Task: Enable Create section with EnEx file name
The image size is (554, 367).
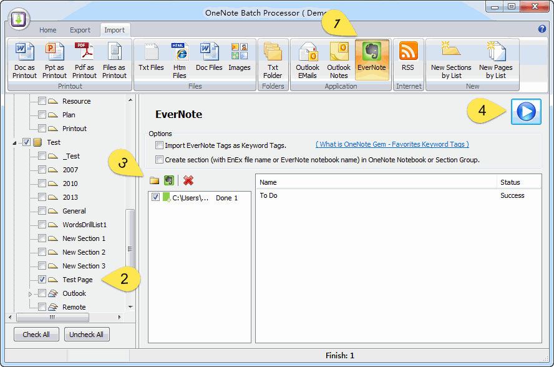Action: tap(159, 159)
